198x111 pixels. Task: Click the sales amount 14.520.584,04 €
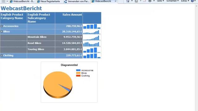point(72,43)
